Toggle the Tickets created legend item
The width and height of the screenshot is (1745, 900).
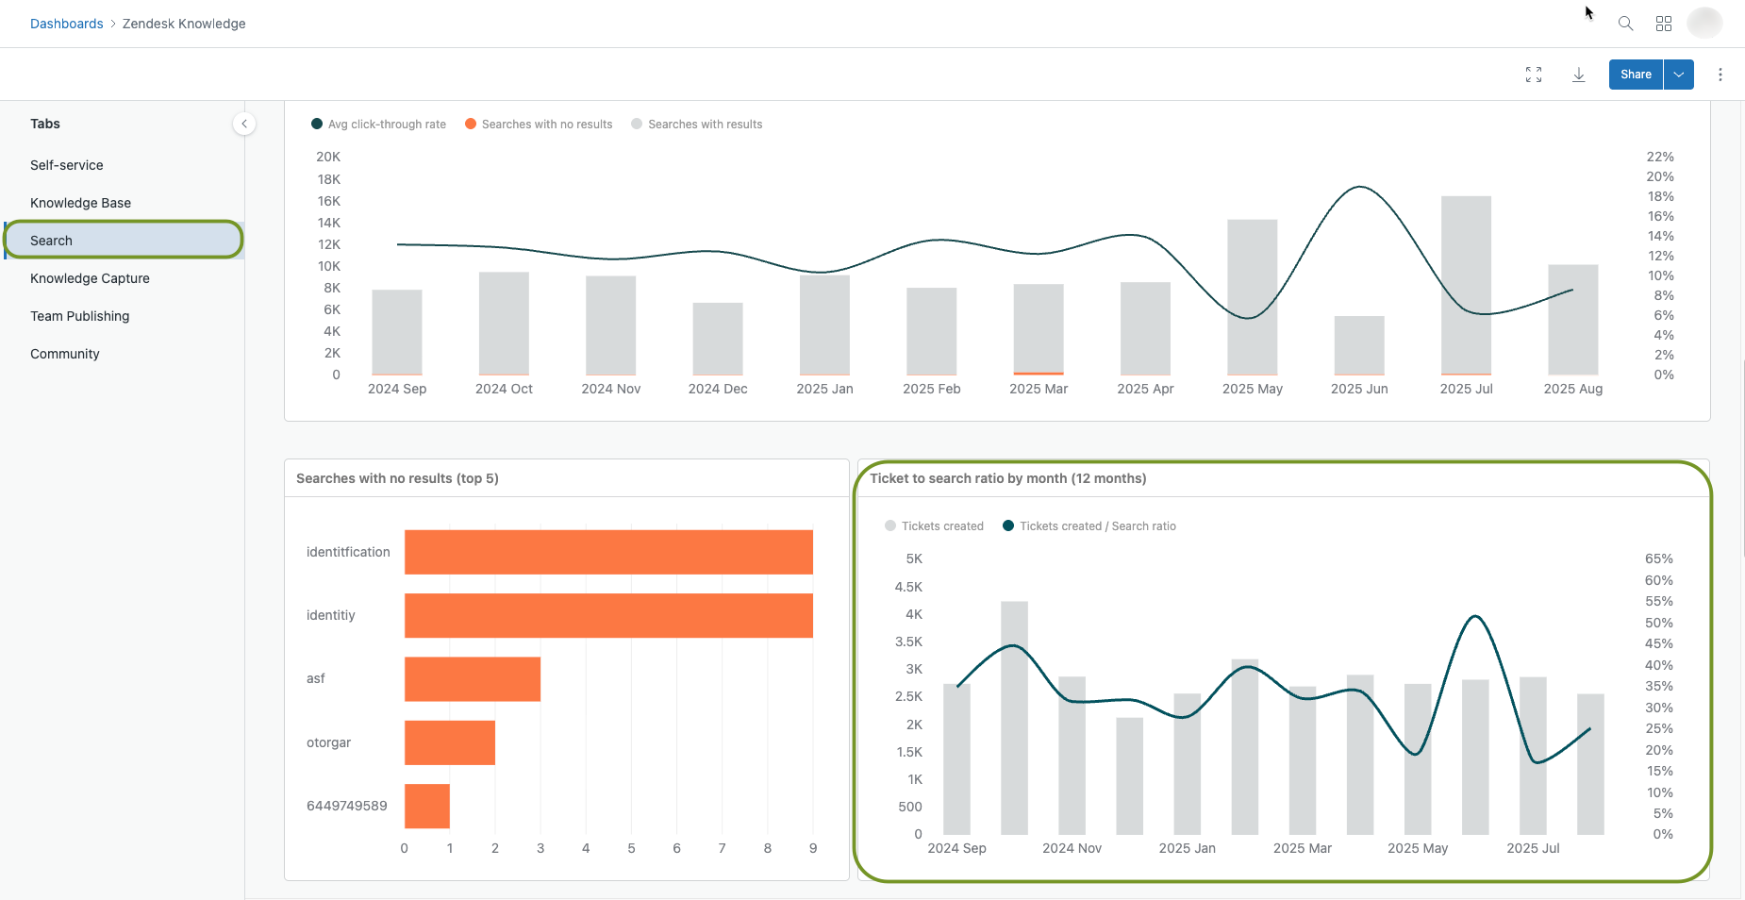934,525
